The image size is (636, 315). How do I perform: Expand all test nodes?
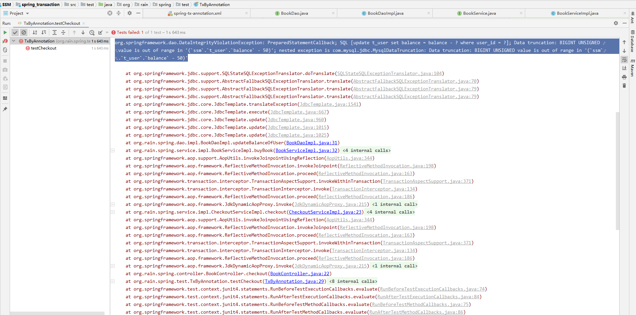[55, 32]
